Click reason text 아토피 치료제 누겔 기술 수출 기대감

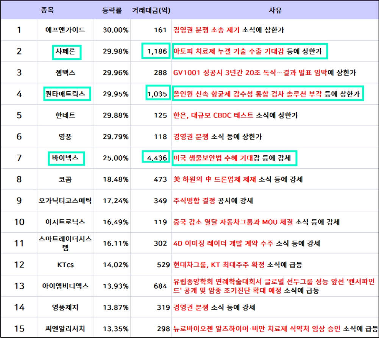coord(229,51)
